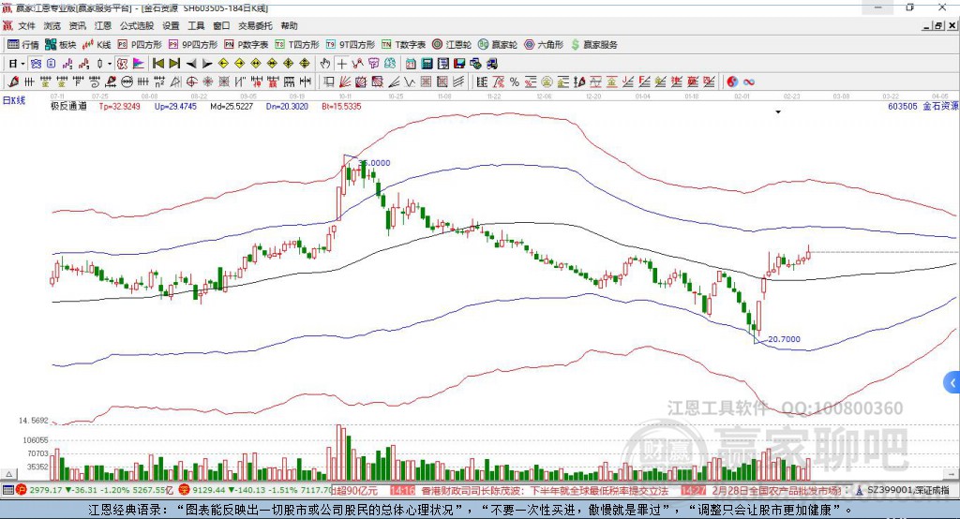Screen dimensions: 960x519
Task: Open the 工具 menu
Action: pos(196,25)
